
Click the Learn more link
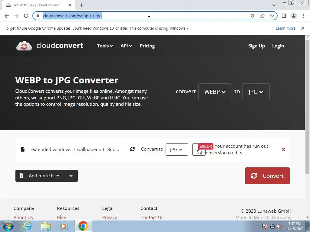point(285,28)
